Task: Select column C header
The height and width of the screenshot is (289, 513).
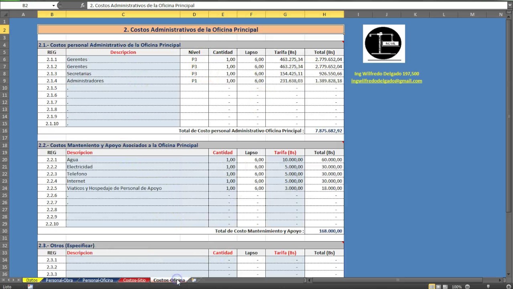Action: (123, 14)
